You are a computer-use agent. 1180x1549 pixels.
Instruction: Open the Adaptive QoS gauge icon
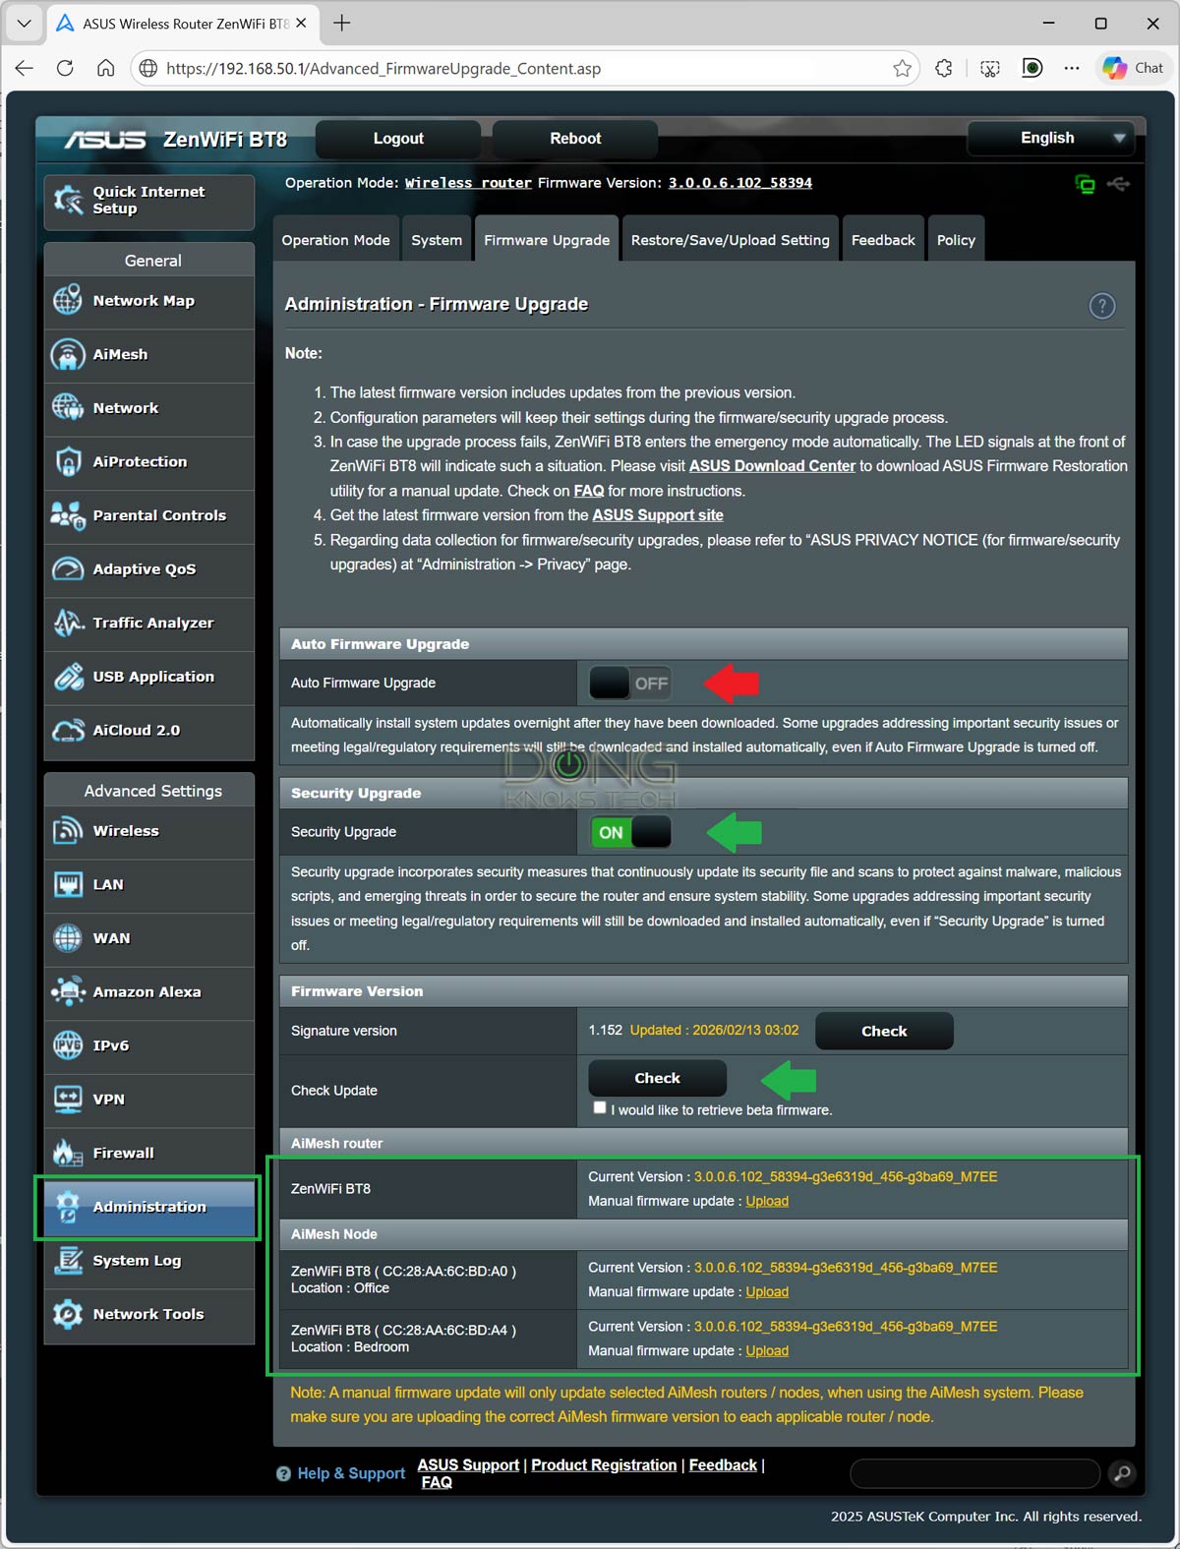click(x=68, y=568)
